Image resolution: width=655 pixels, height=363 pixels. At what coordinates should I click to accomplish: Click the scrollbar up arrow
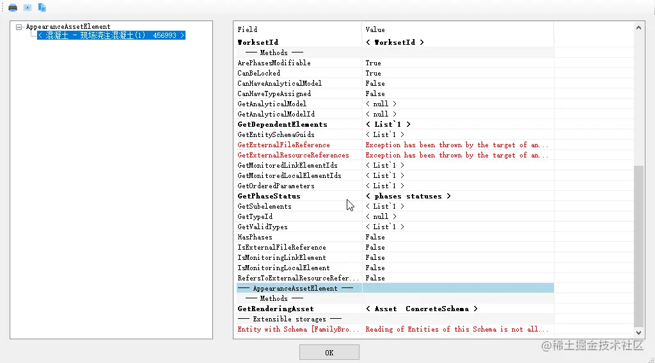point(640,26)
